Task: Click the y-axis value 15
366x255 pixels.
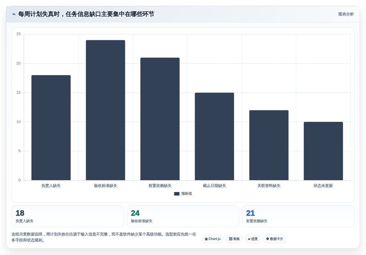Action: tap(18, 93)
